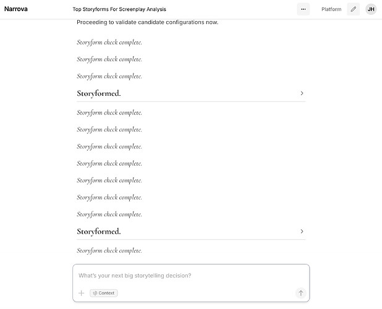This screenshot has width=382, height=309.
Task: Click the plus attachment icon in composer
Action: [x=82, y=293]
